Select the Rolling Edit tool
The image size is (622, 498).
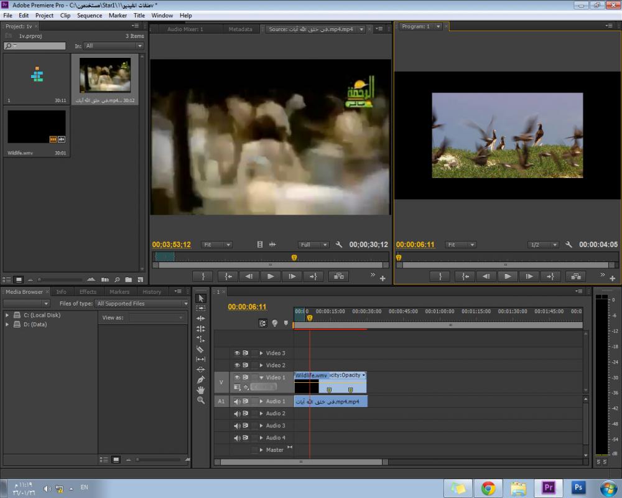click(201, 329)
